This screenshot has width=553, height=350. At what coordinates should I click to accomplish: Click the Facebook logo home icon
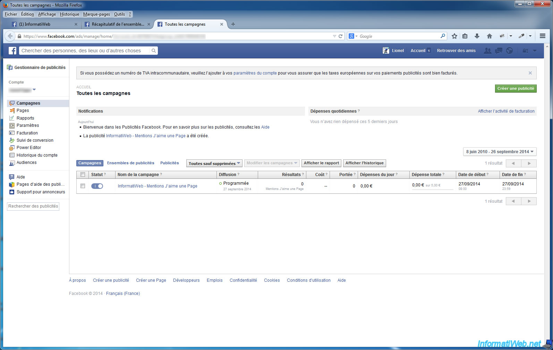pos(12,51)
